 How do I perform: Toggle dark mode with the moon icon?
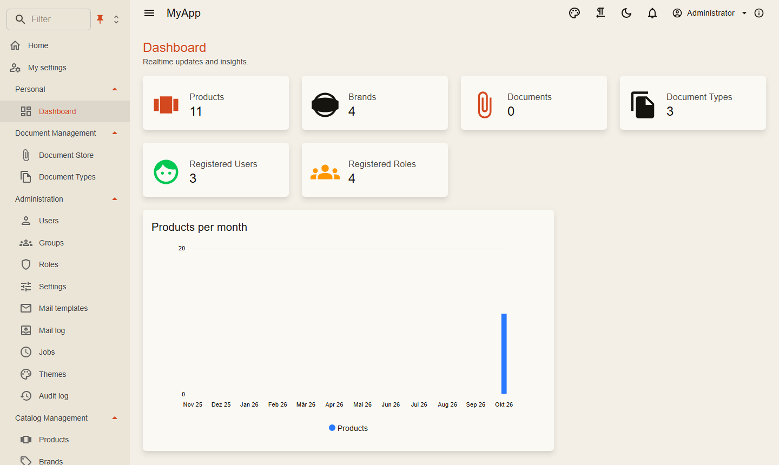(x=626, y=13)
